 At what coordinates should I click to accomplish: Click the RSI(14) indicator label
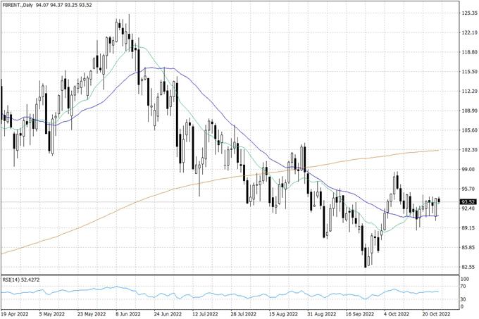tap(21, 280)
